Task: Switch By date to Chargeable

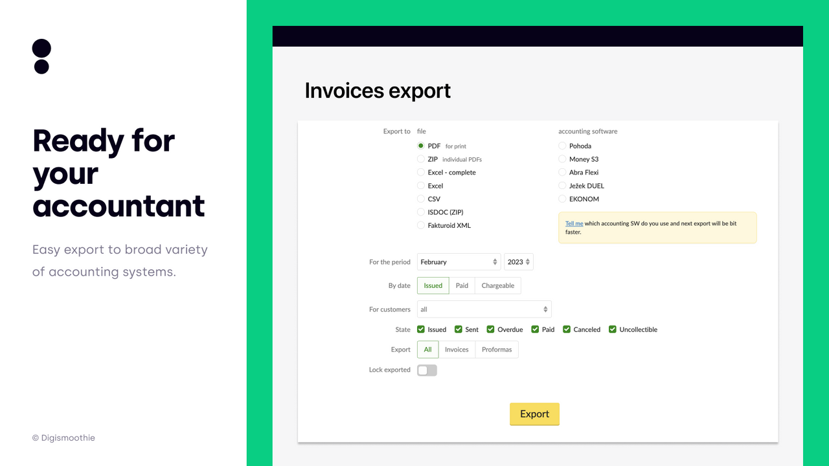Action: 497,285
